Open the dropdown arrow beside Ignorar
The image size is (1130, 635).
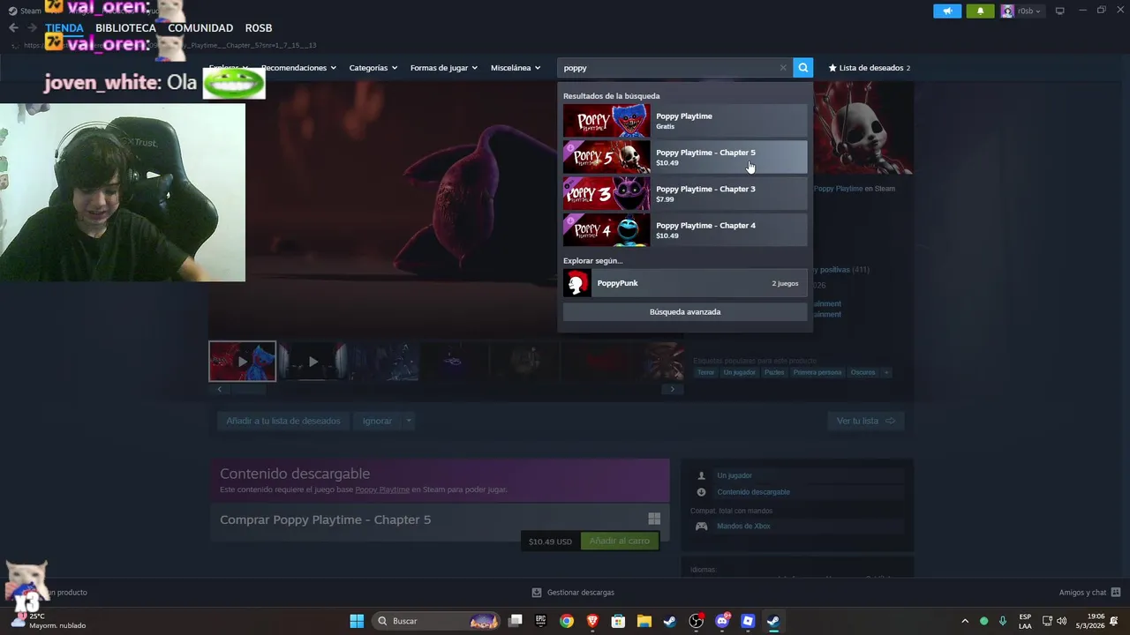click(x=409, y=421)
